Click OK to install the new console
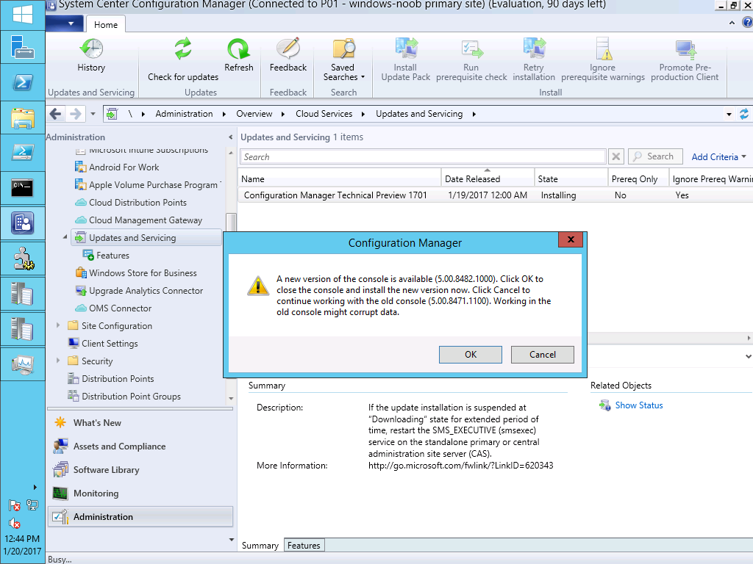Screen dimensions: 753x564 point(471,355)
